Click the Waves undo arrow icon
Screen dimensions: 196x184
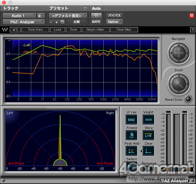point(15,30)
